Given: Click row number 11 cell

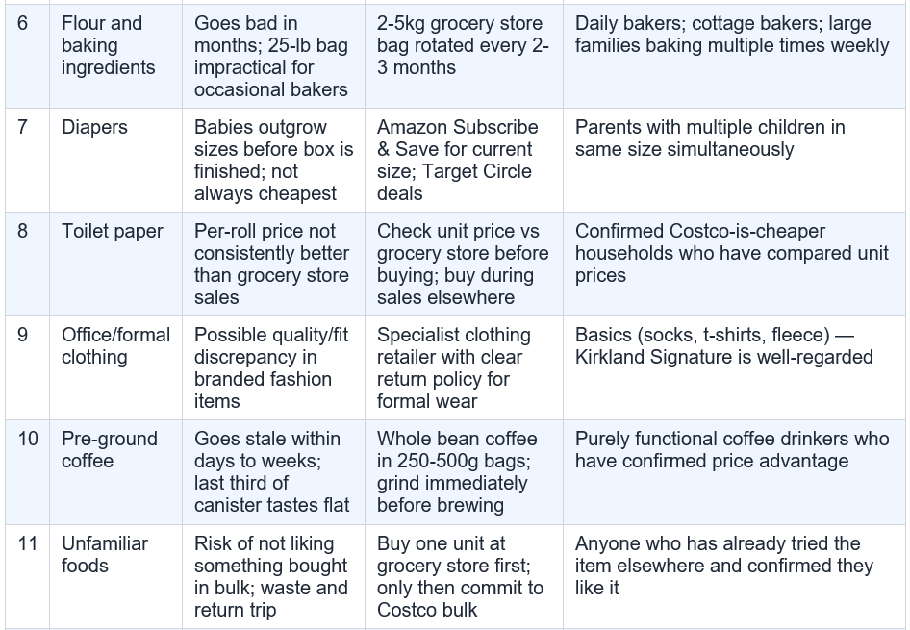Looking at the screenshot, I should tap(27, 577).
